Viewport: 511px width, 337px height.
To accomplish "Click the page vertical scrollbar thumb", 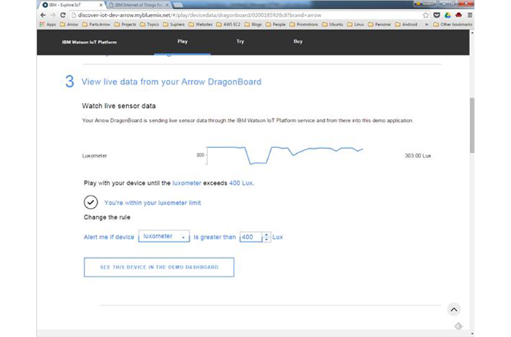I will [x=472, y=125].
